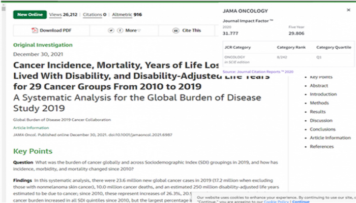Click the Facebook share icon
This screenshot has width=356, height=203.
(x=120, y=30)
